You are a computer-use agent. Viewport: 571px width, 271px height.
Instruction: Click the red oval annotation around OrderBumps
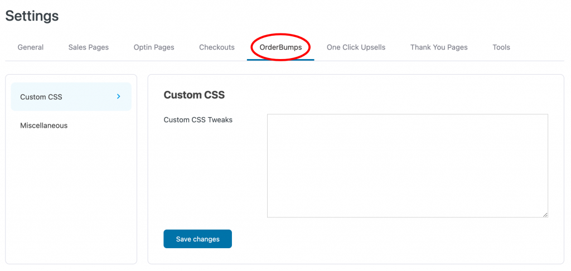(280, 47)
